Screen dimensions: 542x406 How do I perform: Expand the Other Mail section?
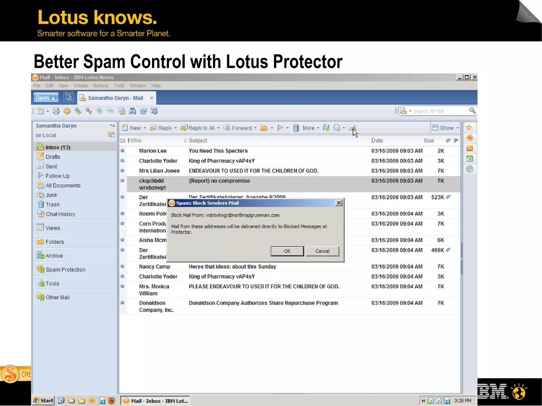coord(57,297)
